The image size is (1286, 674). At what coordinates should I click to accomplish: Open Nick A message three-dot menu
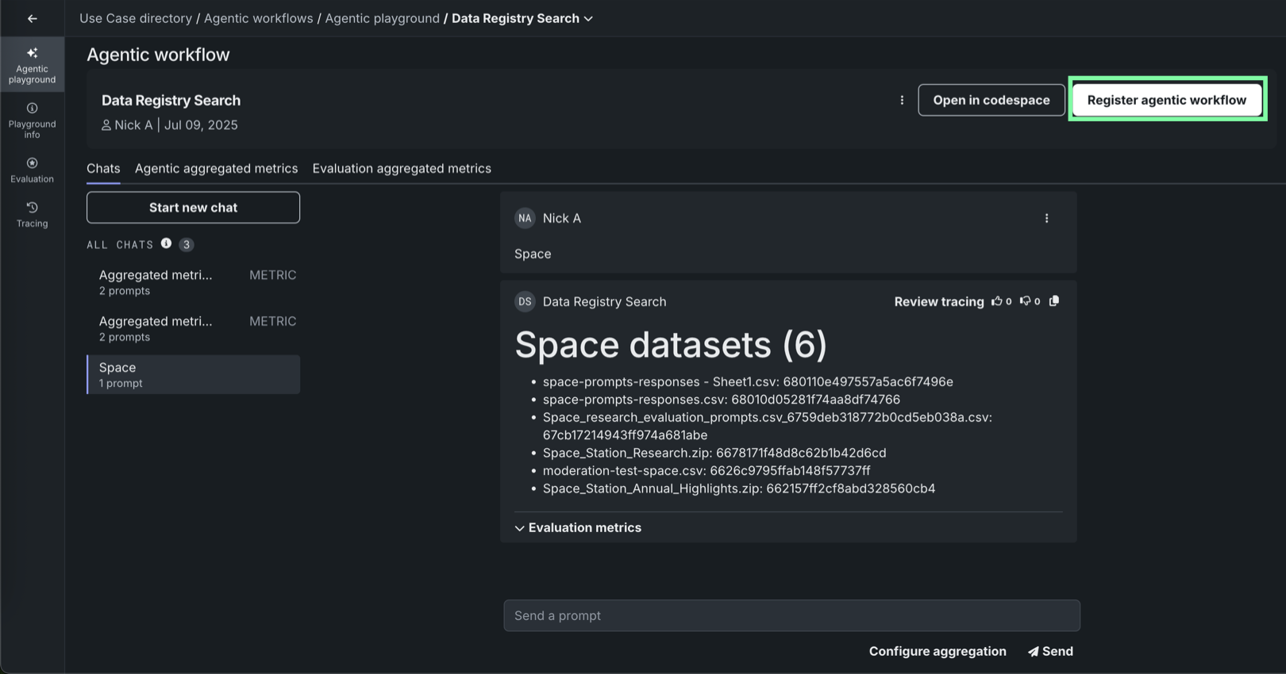pyautogui.click(x=1046, y=218)
